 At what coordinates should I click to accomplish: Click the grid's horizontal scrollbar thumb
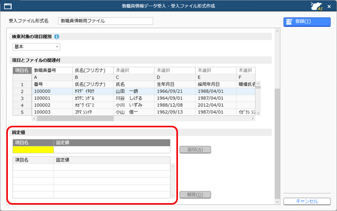point(75,118)
